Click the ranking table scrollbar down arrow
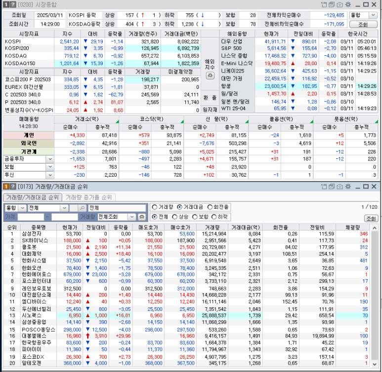The image size is (382, 372). (375, 364)
